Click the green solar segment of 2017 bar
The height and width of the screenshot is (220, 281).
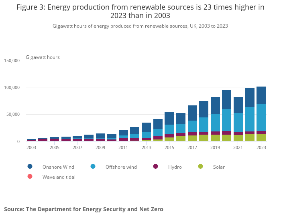pyautogui.click(x=192, y=138)
